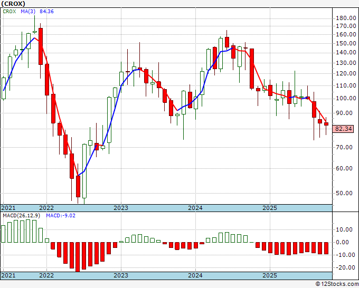Click the 2024 label on MACD time axis
Image resolution: width=359 pixels, height=288 pixels.
tap(195, 275)
